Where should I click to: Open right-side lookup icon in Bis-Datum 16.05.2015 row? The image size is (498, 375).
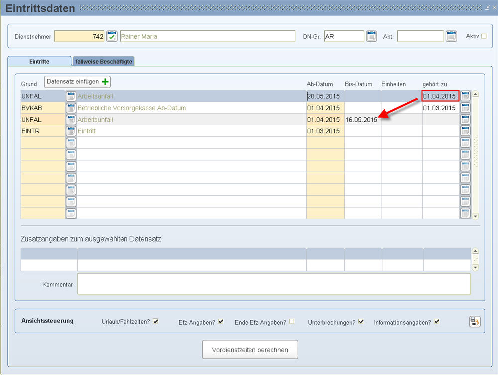(x=465, y=119)
